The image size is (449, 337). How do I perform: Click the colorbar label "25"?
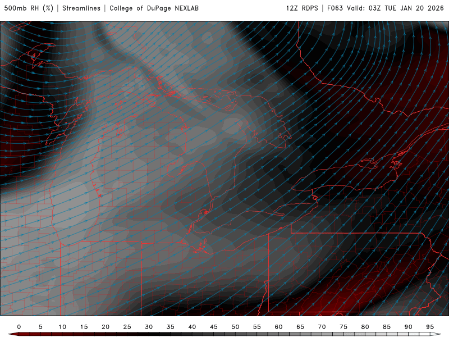[127, 327]
